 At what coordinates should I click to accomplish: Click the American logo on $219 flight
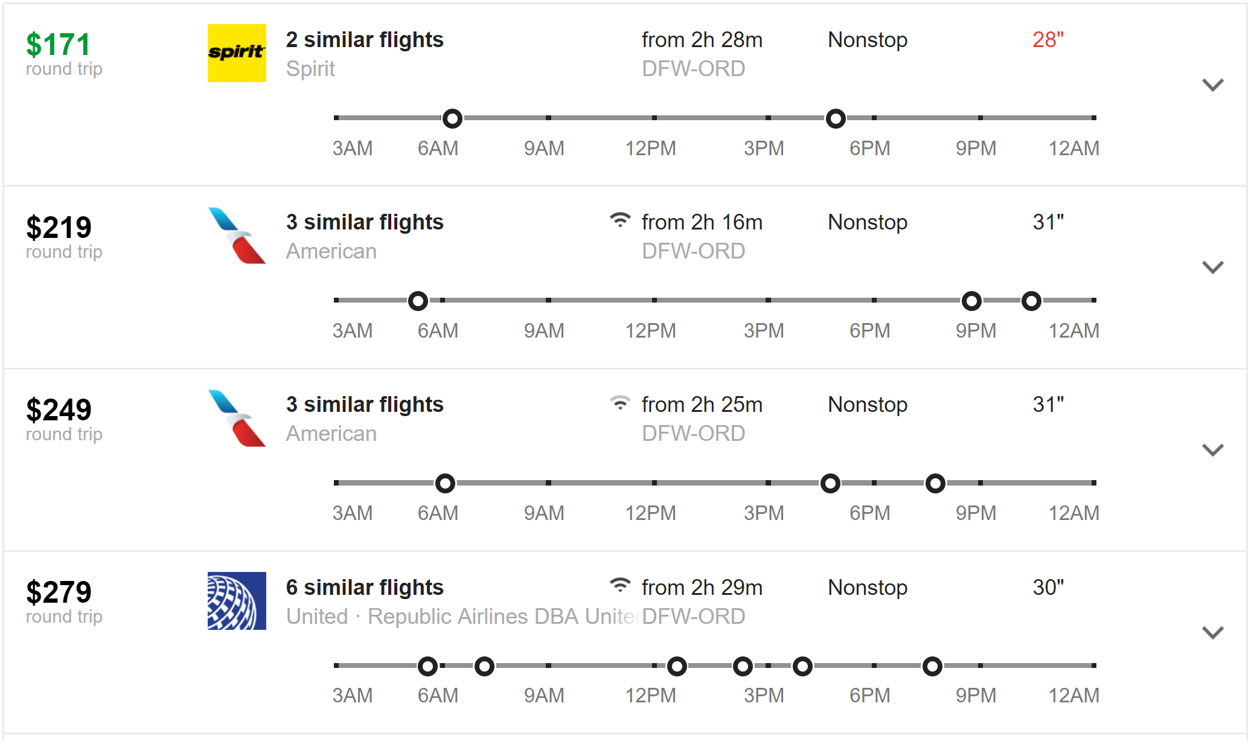point(237,236)
